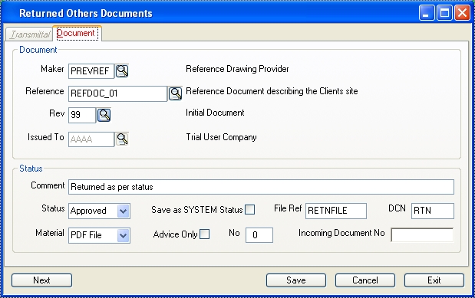Focus the Reference field containing REFDOC_01
Screen dimensions: 475x298
point(117,93)
